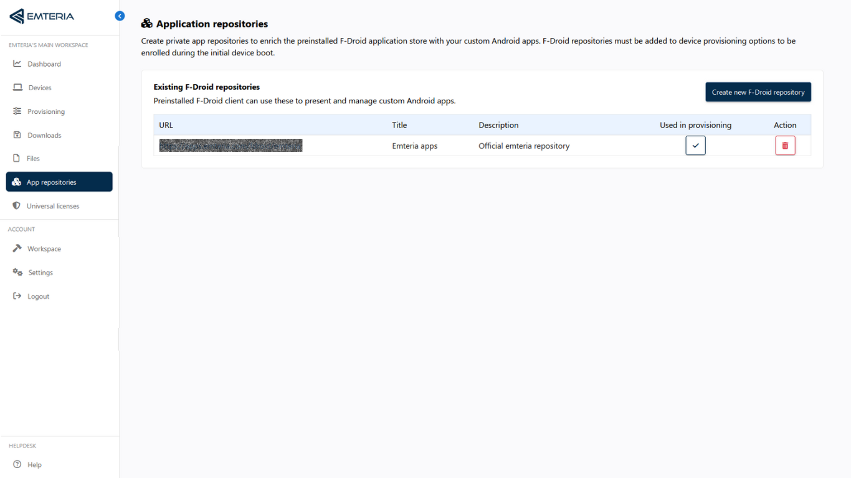Click the Workspace wrench icon
Image resolution: width=851 pixels, height=478 pixels.
[x=17, y=248]
